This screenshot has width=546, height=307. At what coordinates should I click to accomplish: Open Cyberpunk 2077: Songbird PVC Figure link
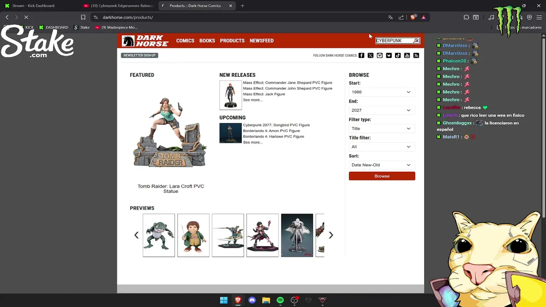(276, 125)
